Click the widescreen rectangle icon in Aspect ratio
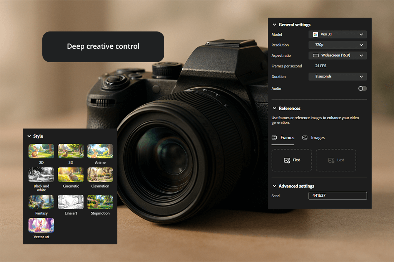 (x=316, y=55)
